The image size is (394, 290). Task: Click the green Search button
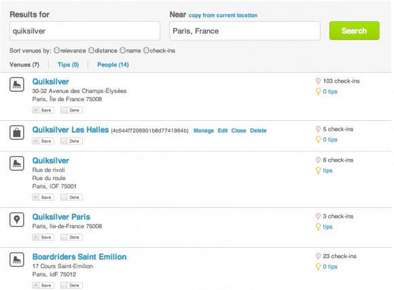click(x=355, y=31)
